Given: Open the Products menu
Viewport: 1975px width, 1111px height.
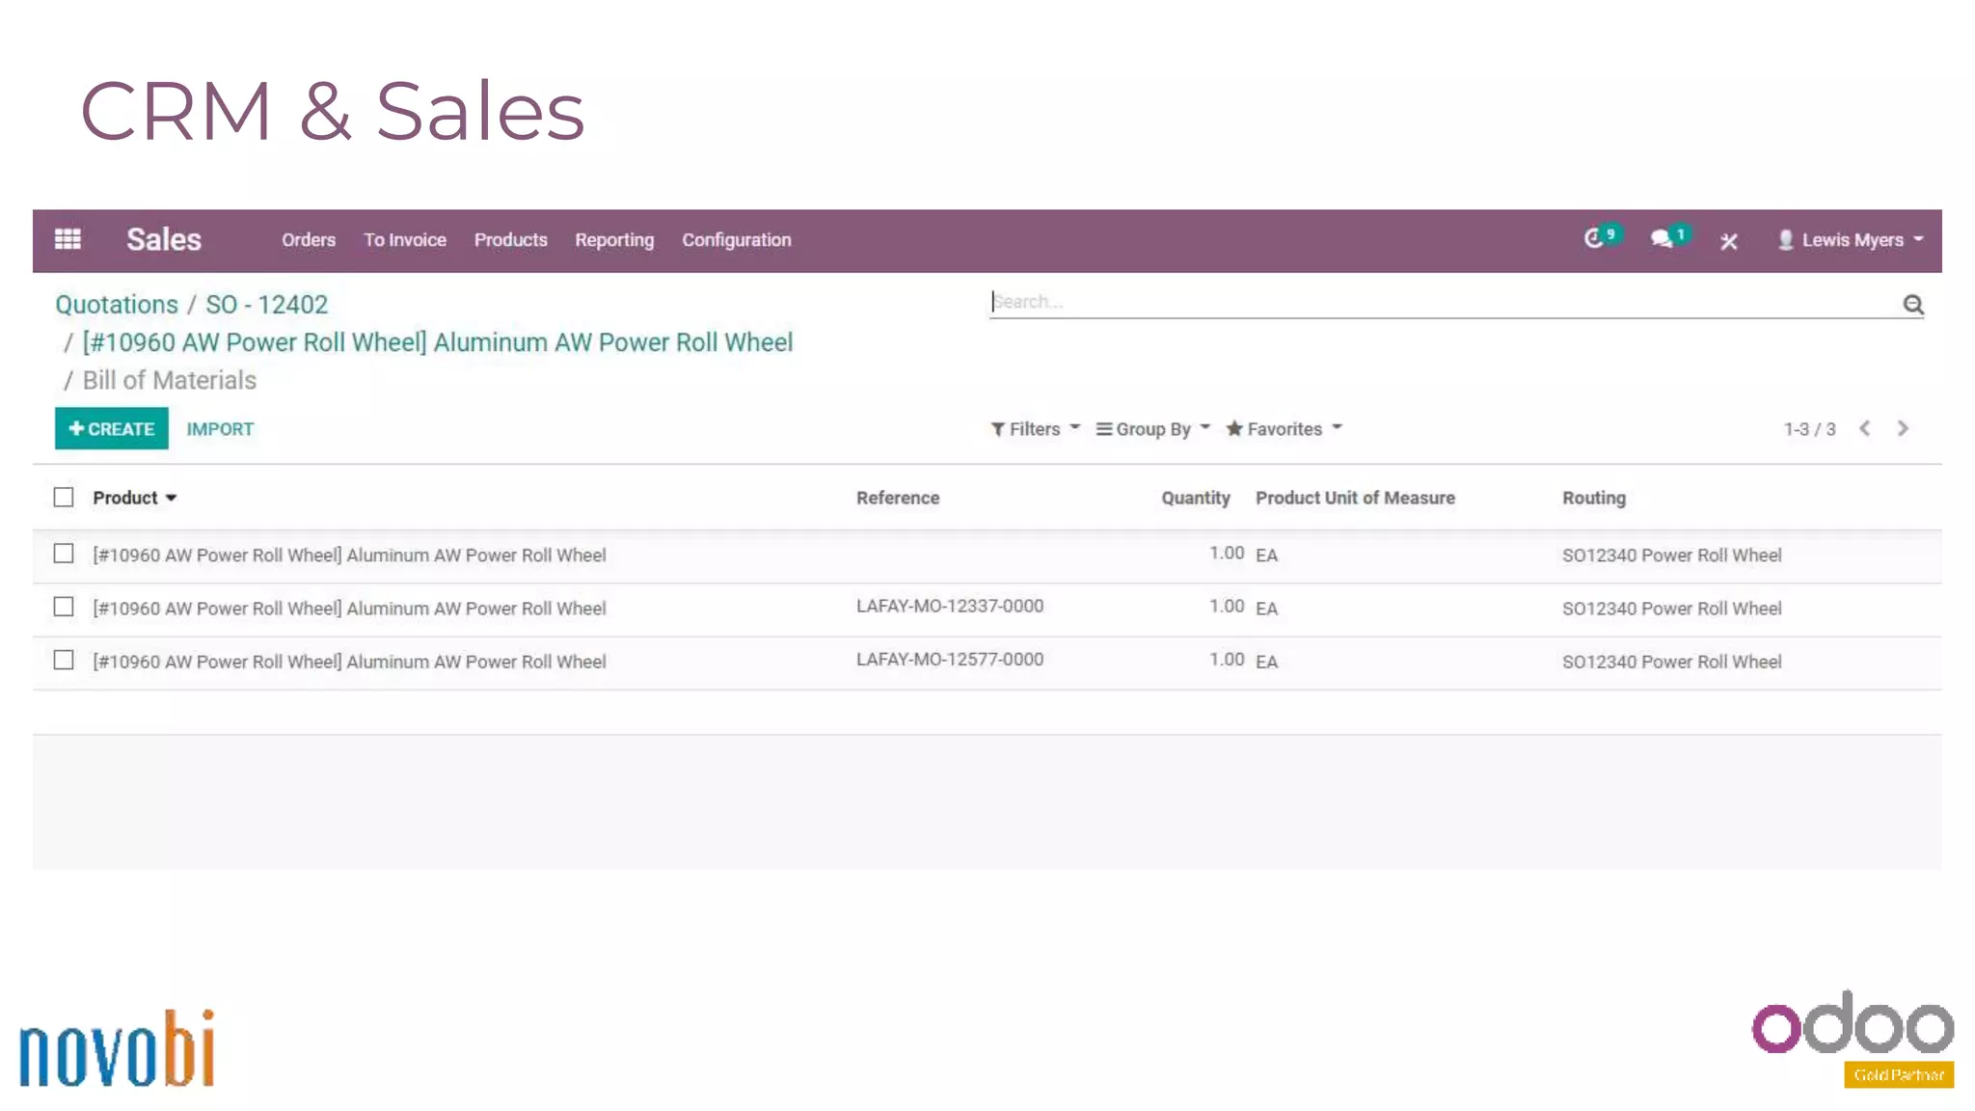Looking at the screenshot, I should pyautogui.click(x=510, y=240).
